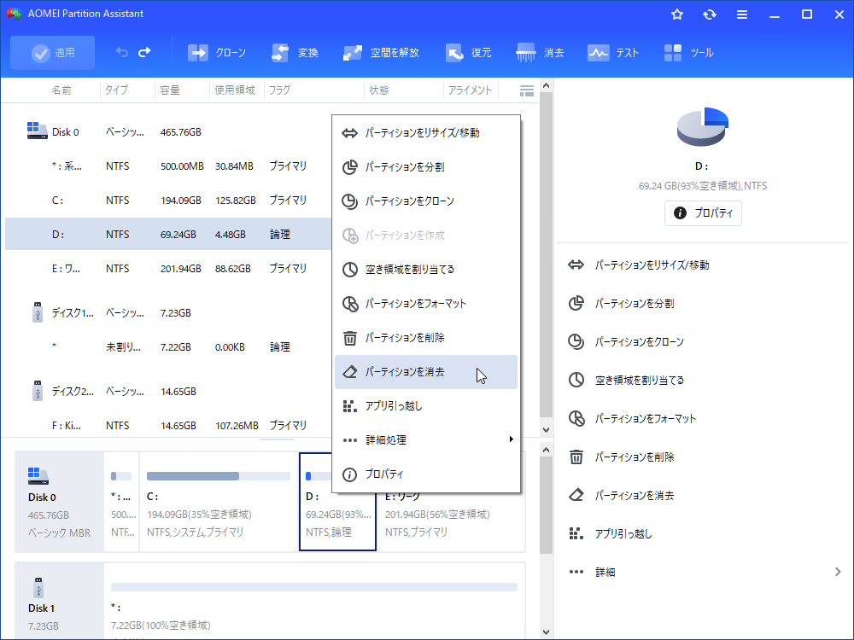Image resolution: width=854 pixels, height=640 pixels.
Task: Sort by フラグ column header
Action: point(279,90)
